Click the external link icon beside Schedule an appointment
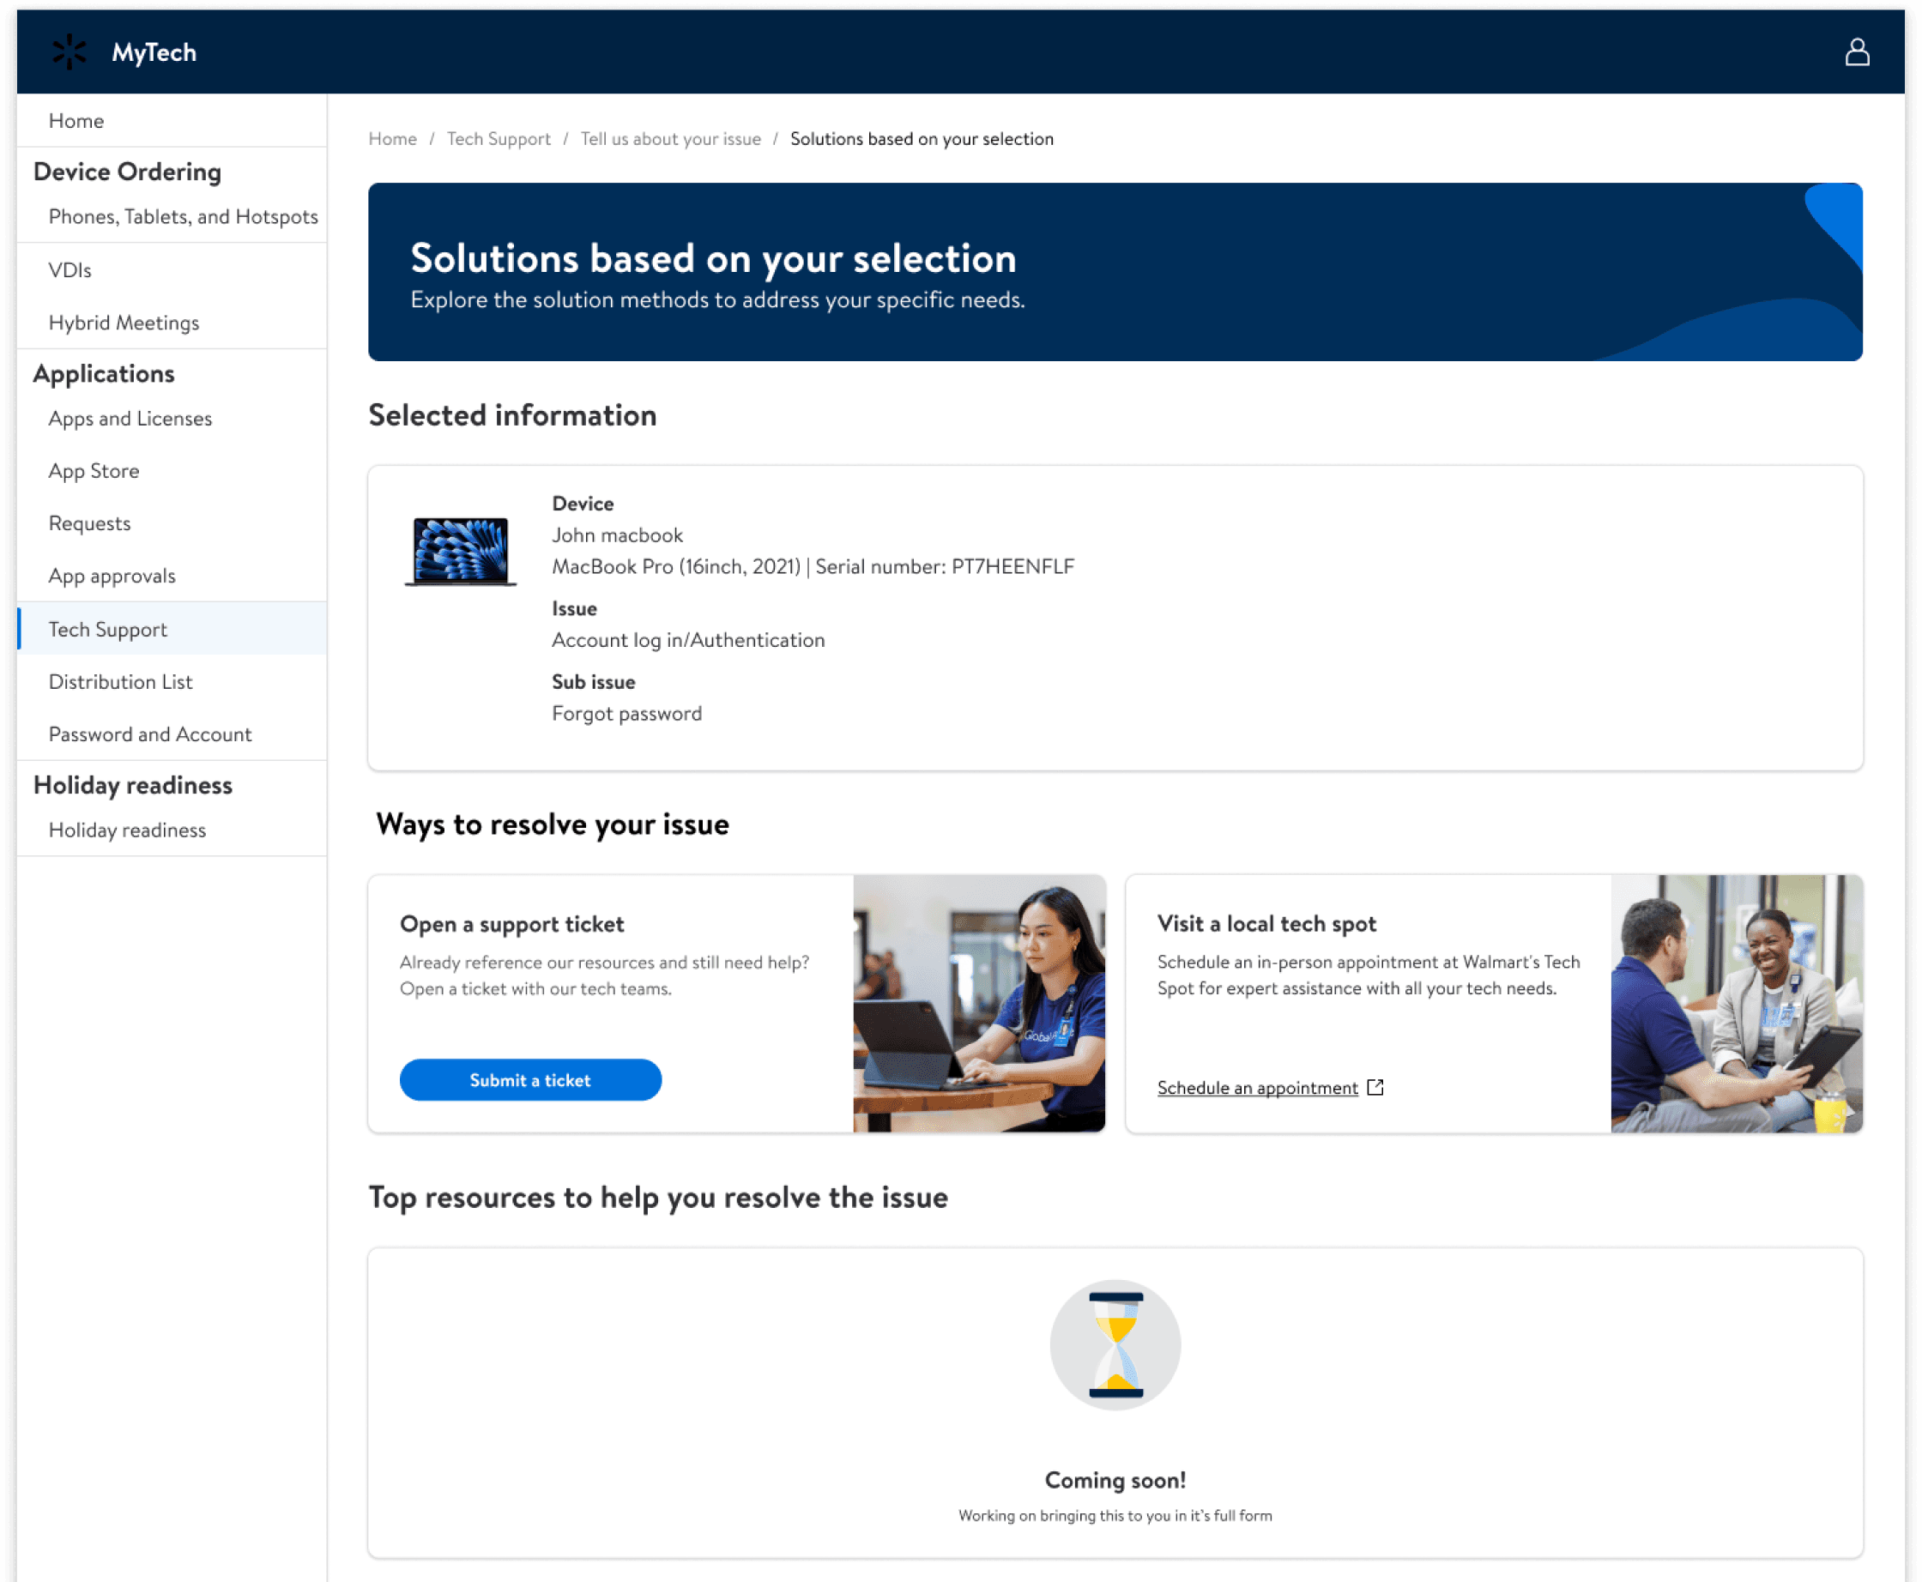The width and height of the screenshot is (1922, 1582). coord(1375,1087)
